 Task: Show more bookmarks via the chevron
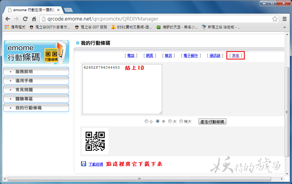click(284, 27)
